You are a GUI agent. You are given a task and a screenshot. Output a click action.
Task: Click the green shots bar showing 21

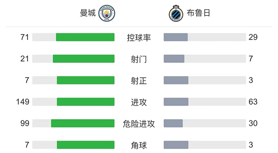[x=84, y=59]
